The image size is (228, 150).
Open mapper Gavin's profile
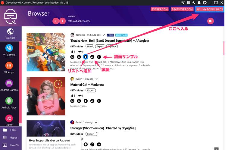point(78,122)
